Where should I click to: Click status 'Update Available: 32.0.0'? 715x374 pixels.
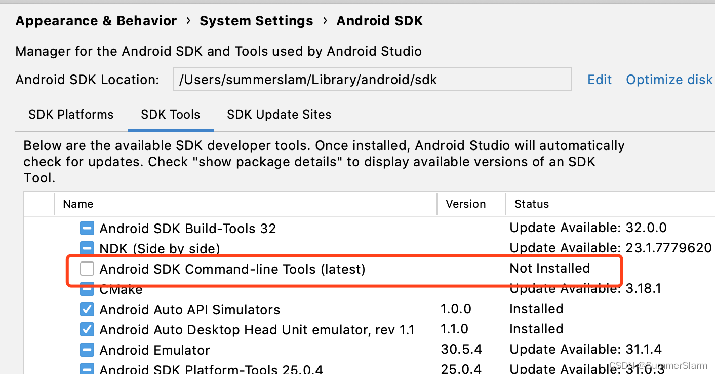tap(588, 228)
